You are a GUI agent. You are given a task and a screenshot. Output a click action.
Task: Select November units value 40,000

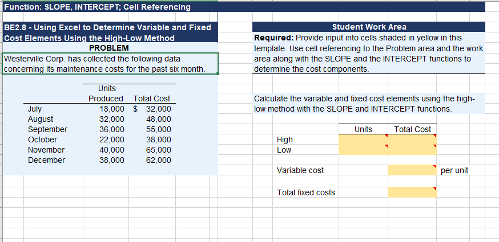tap(112, 150)
